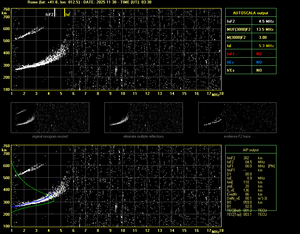Click the km axis label of bottom ionogram
This screenshot has width=300, height=234.
click(4, 150)
